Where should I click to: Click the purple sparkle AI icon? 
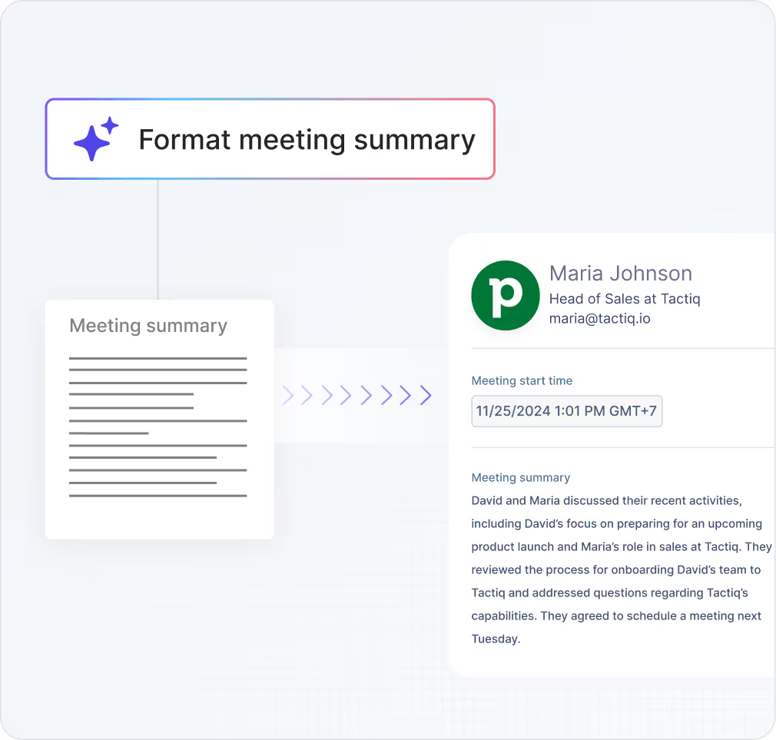pos(96,139)
